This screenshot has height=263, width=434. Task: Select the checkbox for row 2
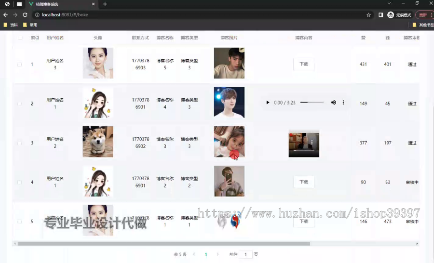20,104
